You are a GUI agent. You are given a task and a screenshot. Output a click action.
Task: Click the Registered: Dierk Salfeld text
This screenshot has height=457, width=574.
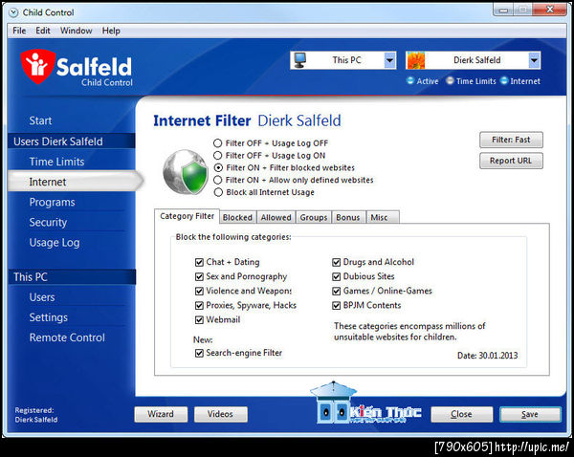click(36, 415)
